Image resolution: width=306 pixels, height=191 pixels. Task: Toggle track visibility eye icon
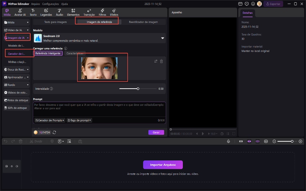pos(11,166)
